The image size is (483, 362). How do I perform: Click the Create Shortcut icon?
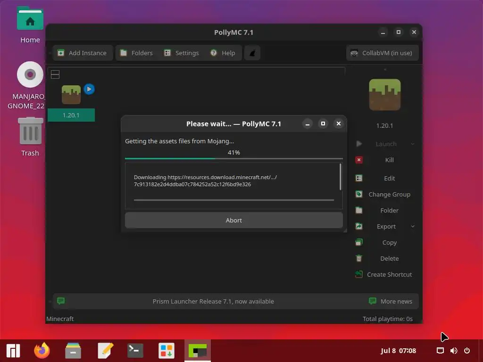[359, 274]
